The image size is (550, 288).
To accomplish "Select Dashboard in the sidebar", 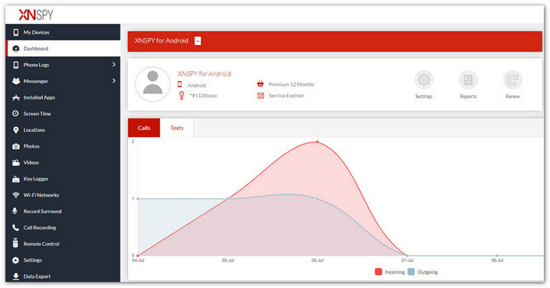I will pos(63,49).
